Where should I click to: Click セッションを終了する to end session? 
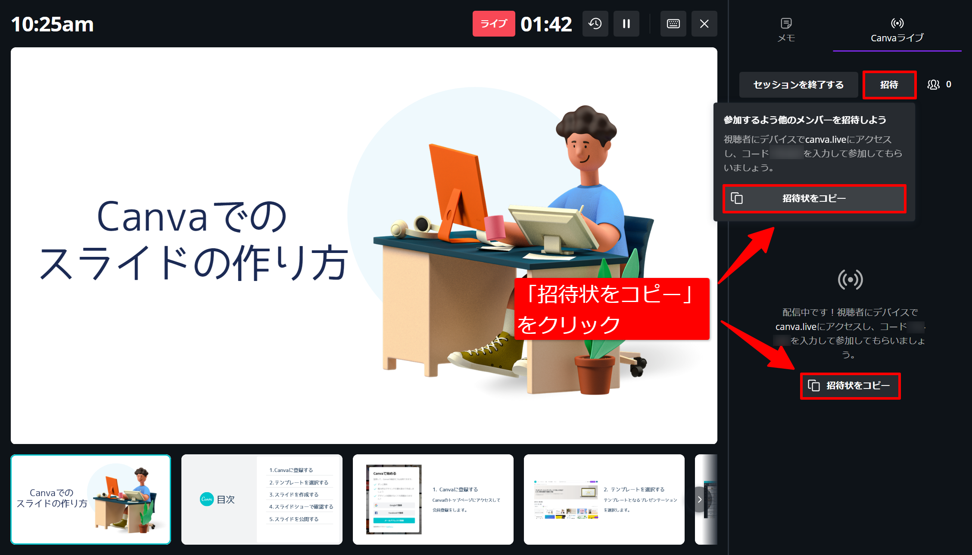(798, 85)
